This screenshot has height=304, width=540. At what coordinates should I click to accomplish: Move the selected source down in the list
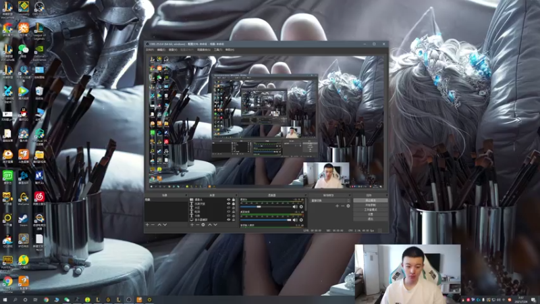pos(215,225)
